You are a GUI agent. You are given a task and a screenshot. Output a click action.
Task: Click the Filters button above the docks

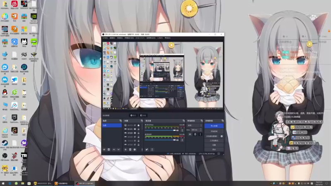point(143,115)
